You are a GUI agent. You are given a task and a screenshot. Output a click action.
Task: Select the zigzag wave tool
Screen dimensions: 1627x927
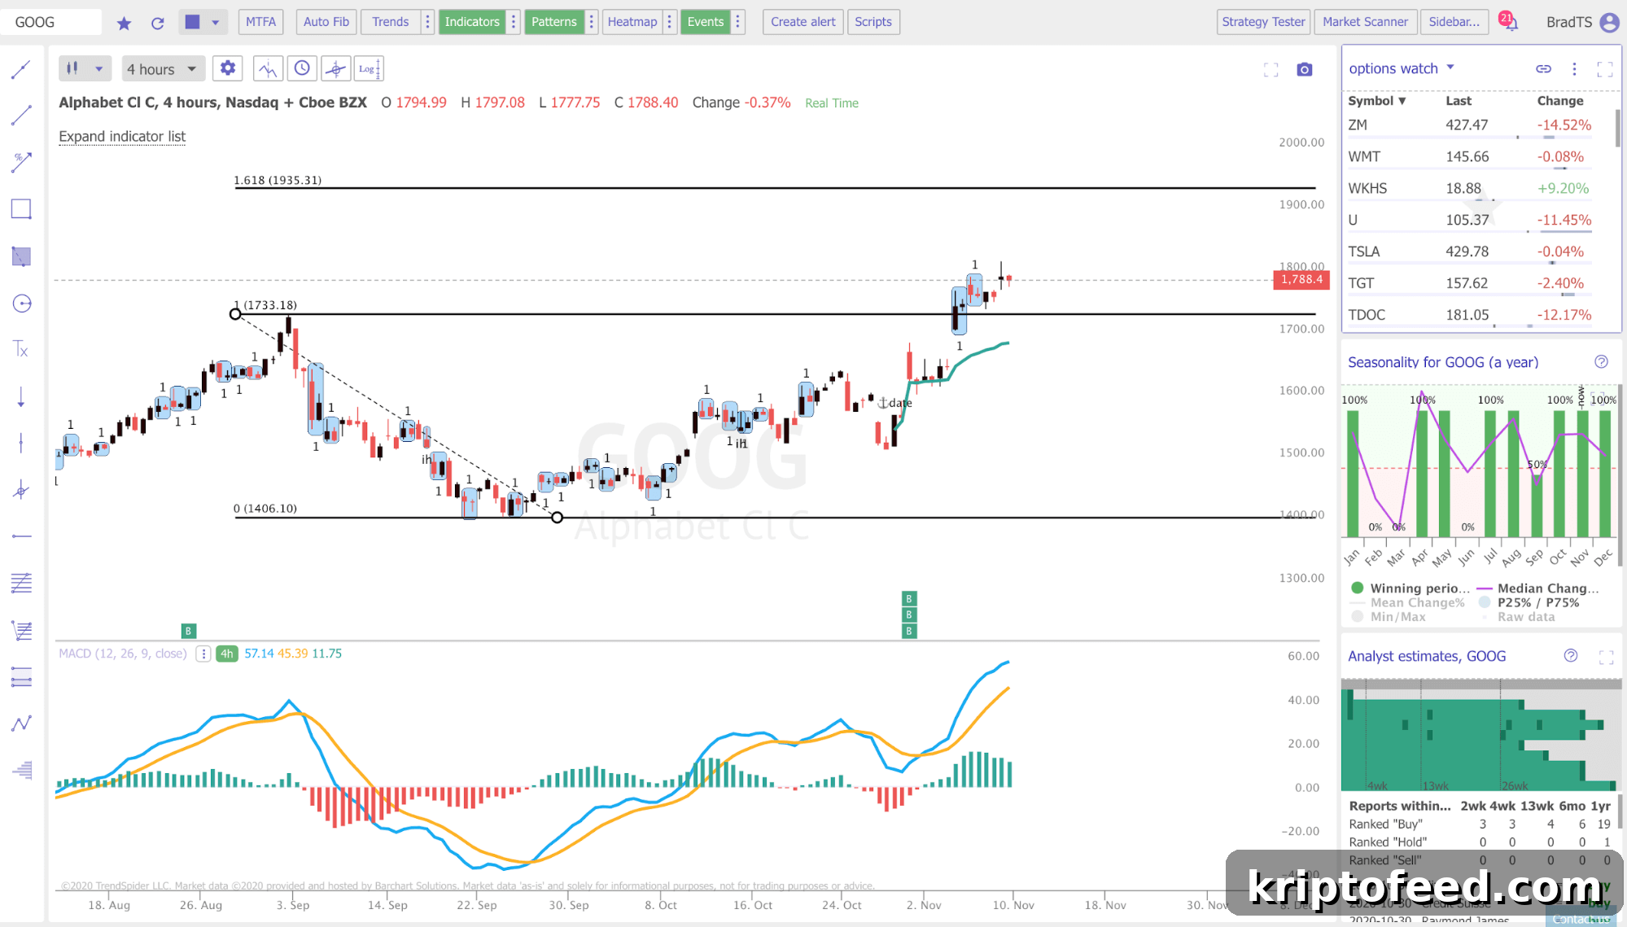(x=21, y=723)
